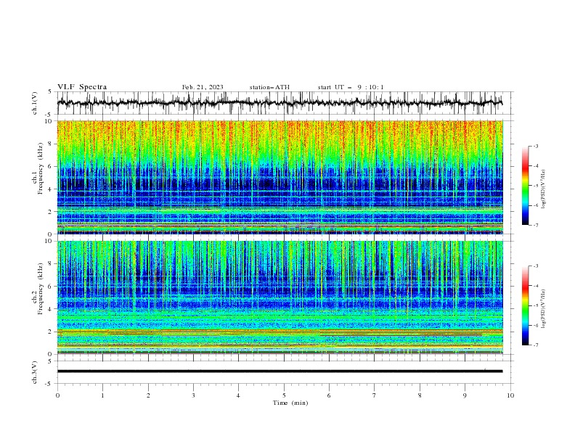Click the ch.2 spectrogram panel

(280, 297)
